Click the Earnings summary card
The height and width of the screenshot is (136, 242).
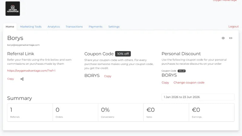[211, 112]
